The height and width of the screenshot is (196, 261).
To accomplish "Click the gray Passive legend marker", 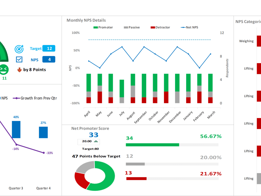I will pos(126,27).
